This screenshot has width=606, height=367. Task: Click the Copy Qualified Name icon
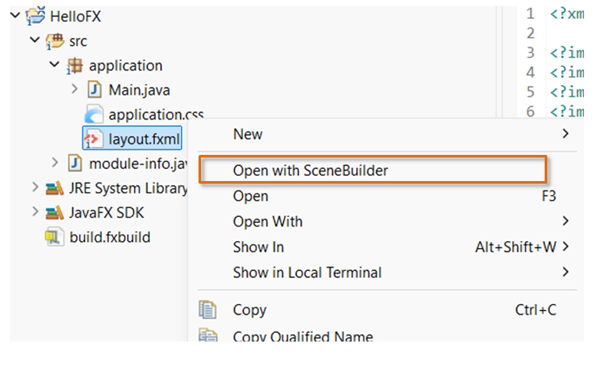[208, 335]
